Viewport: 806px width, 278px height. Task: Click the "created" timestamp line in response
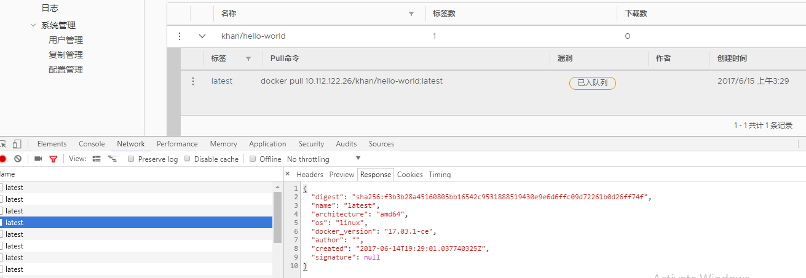pyautogui.click(x=400, y=248)
